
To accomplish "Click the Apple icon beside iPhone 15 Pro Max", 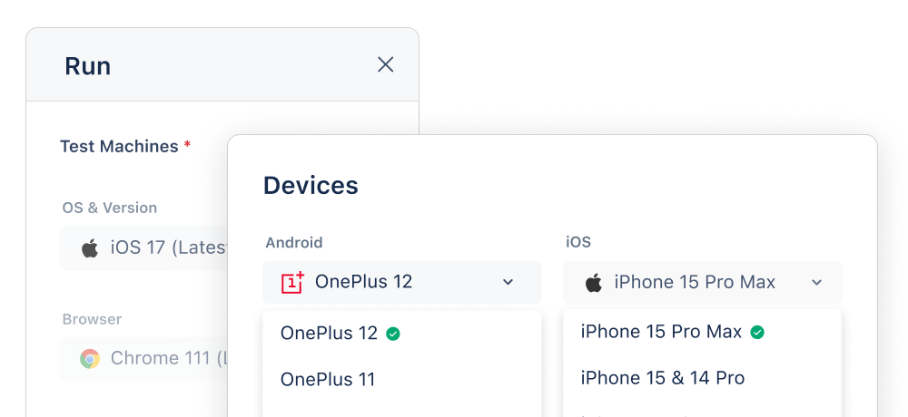I will (x=594, y=283).
